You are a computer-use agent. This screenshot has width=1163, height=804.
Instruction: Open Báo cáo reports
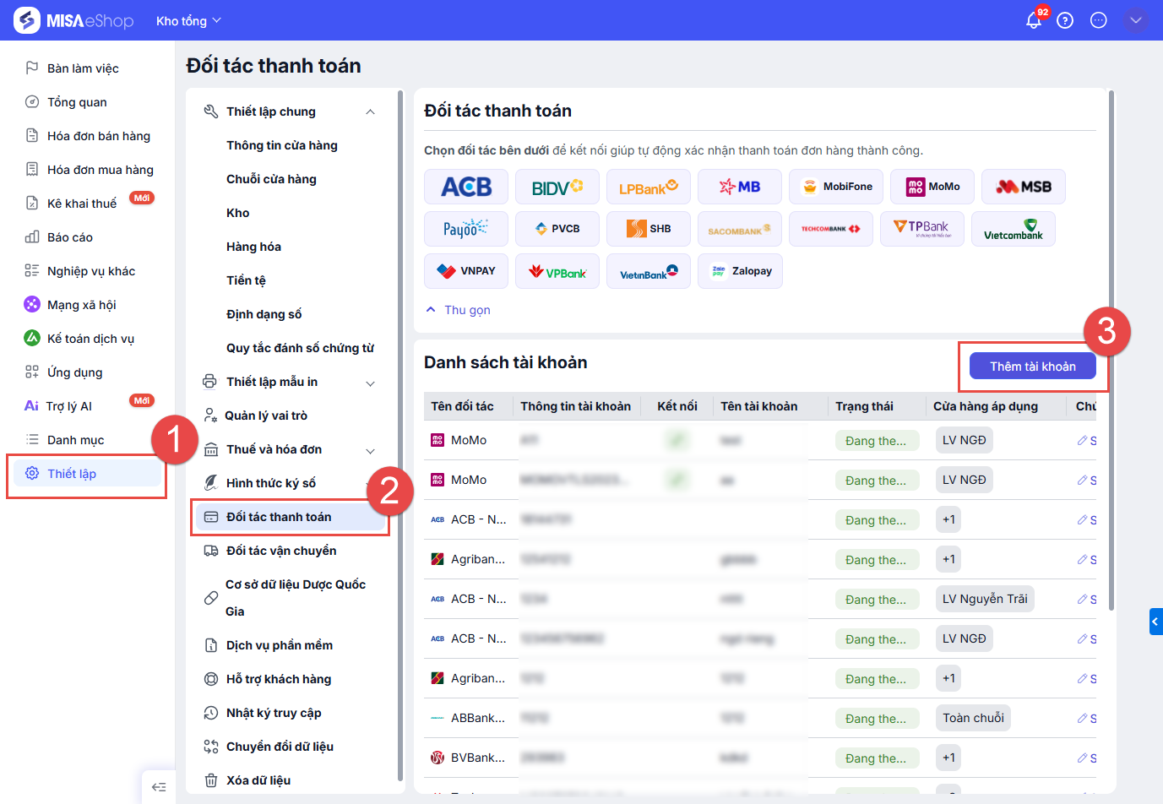click(70, 237)
